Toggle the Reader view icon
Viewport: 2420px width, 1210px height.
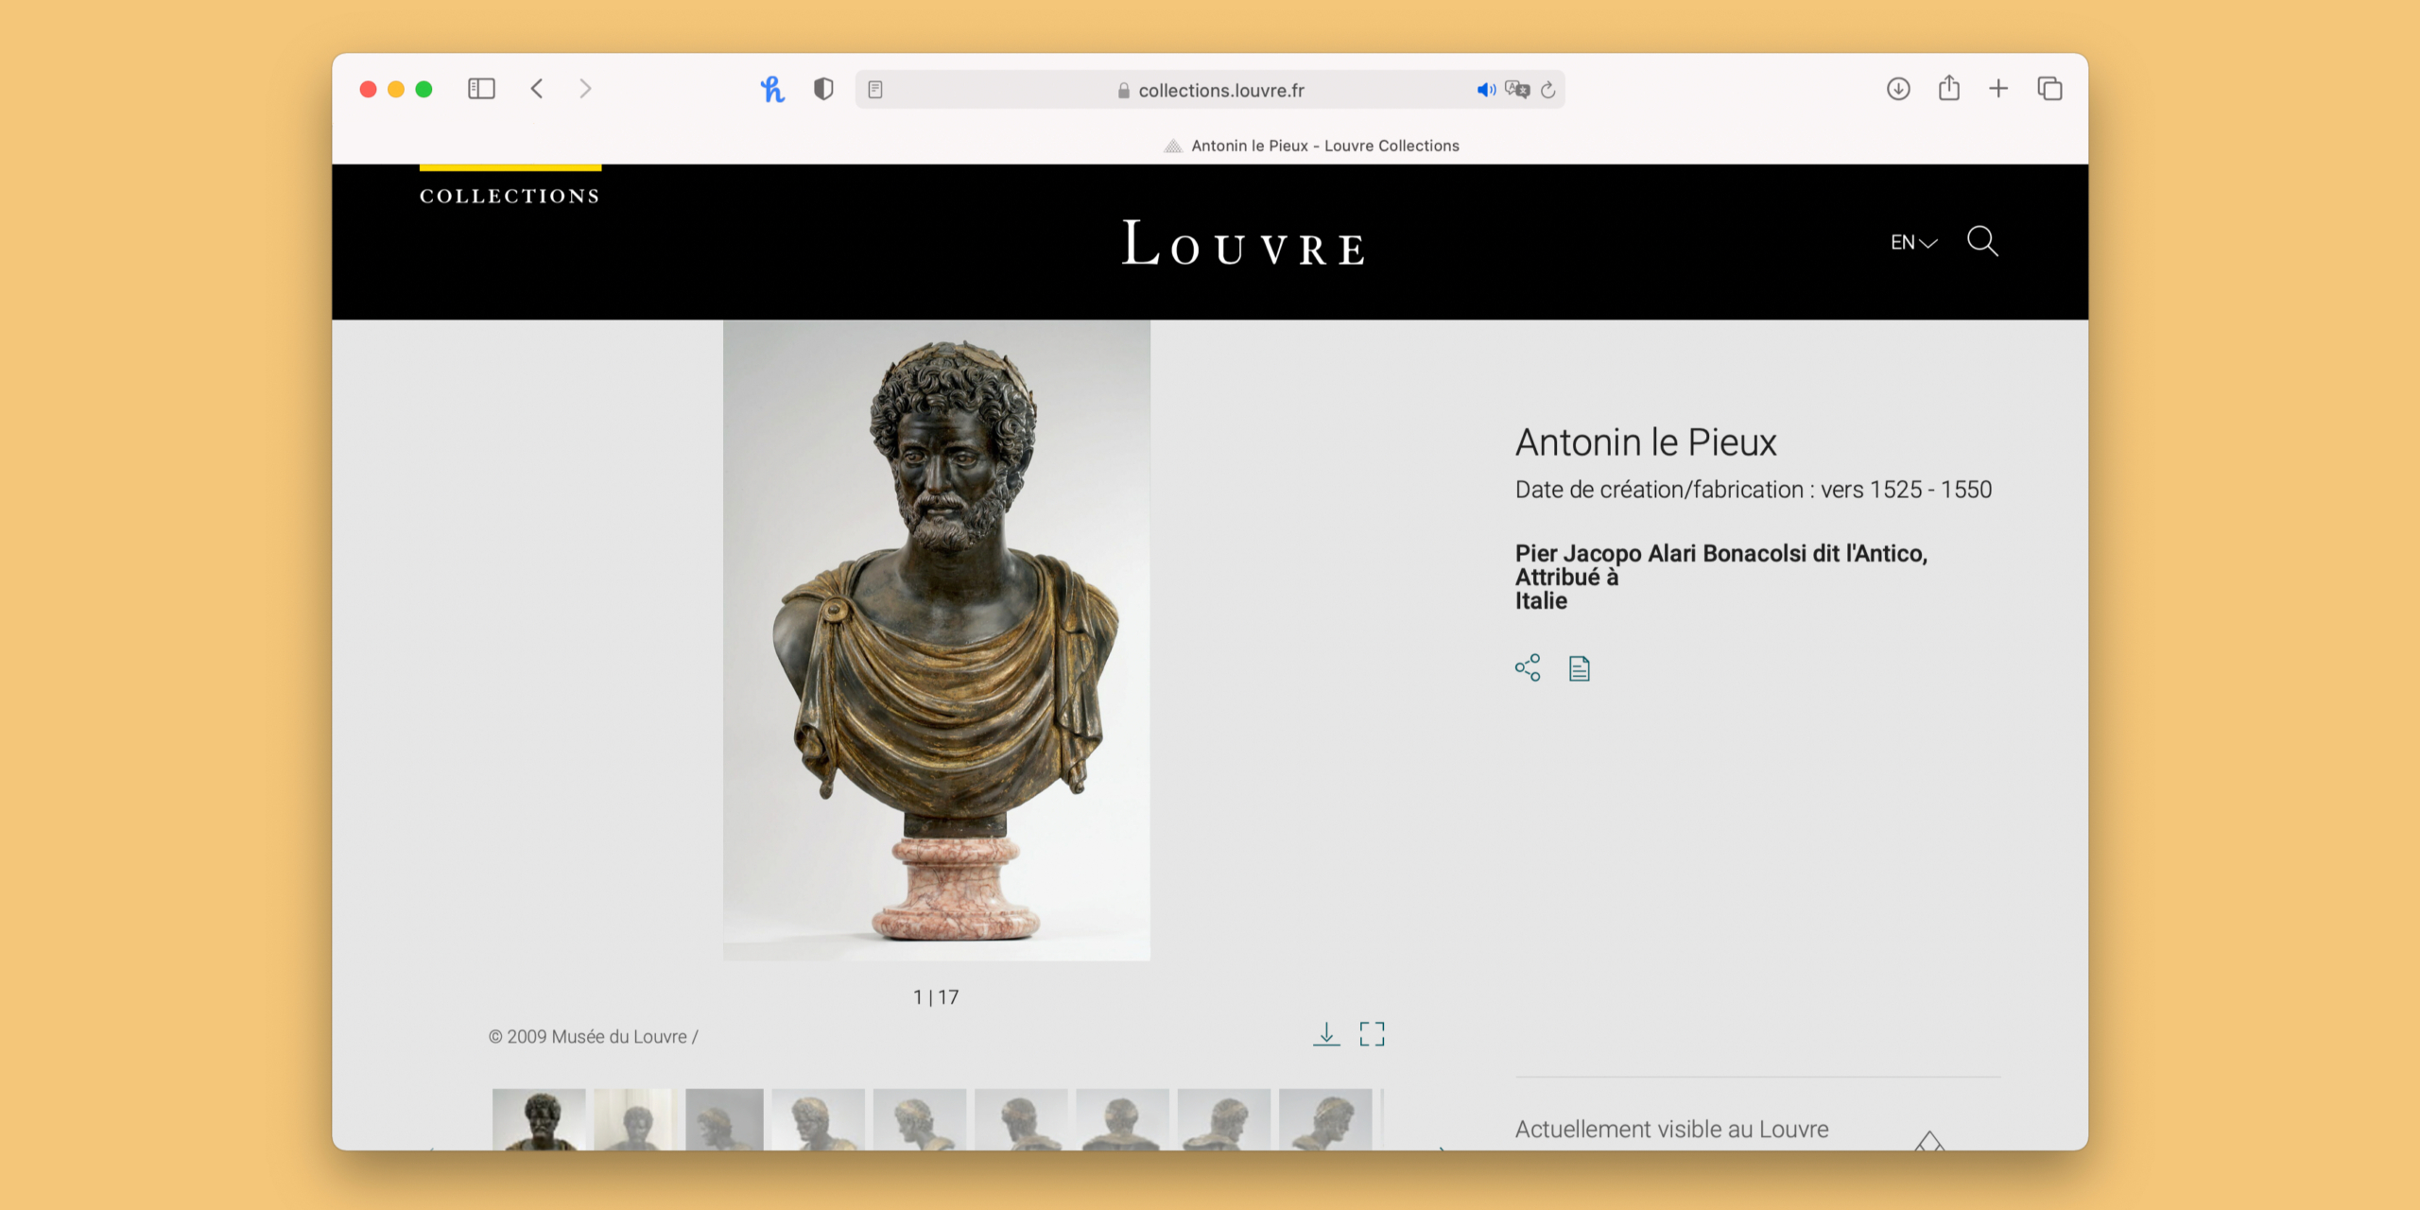(x=875, y=90)
